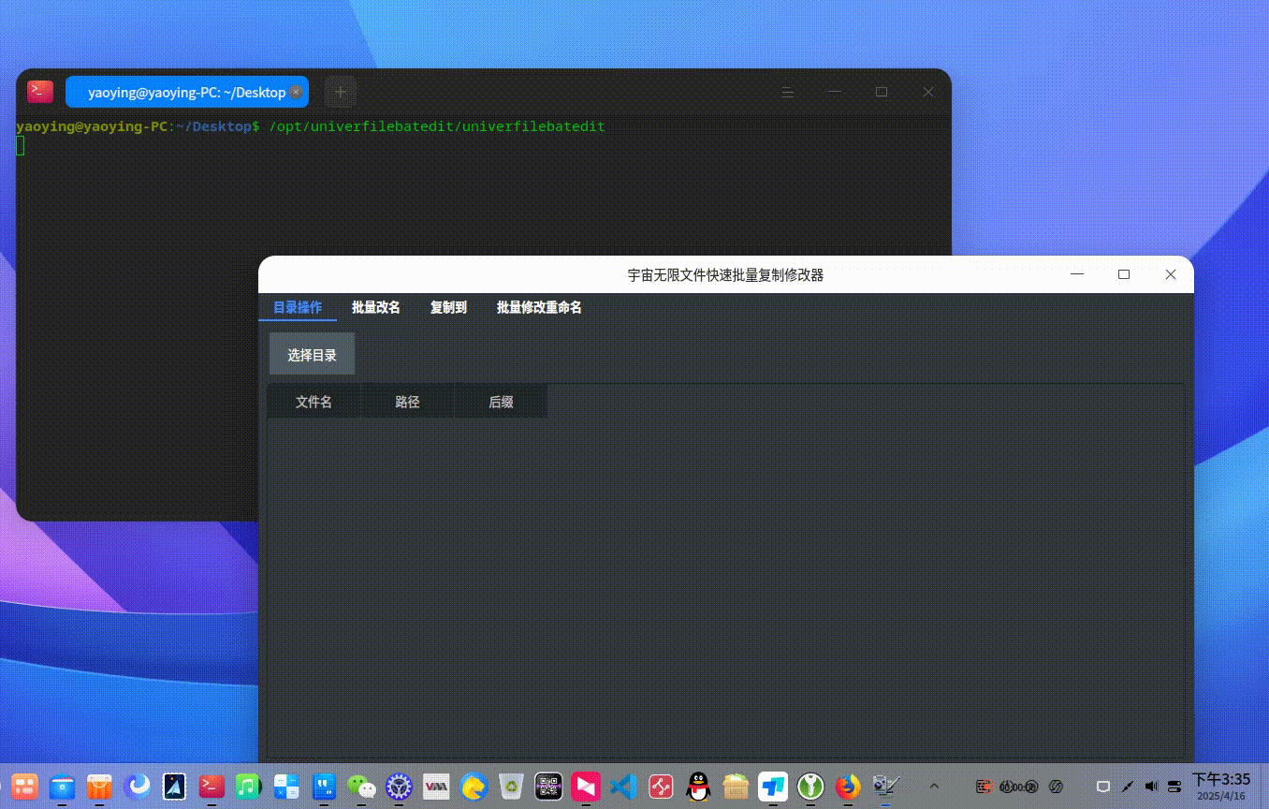The width and height of the screenshot is (1269, 809).
Task: Click the 00:00 screen recorder tray indicator
Action: [x=1018, y=787]
